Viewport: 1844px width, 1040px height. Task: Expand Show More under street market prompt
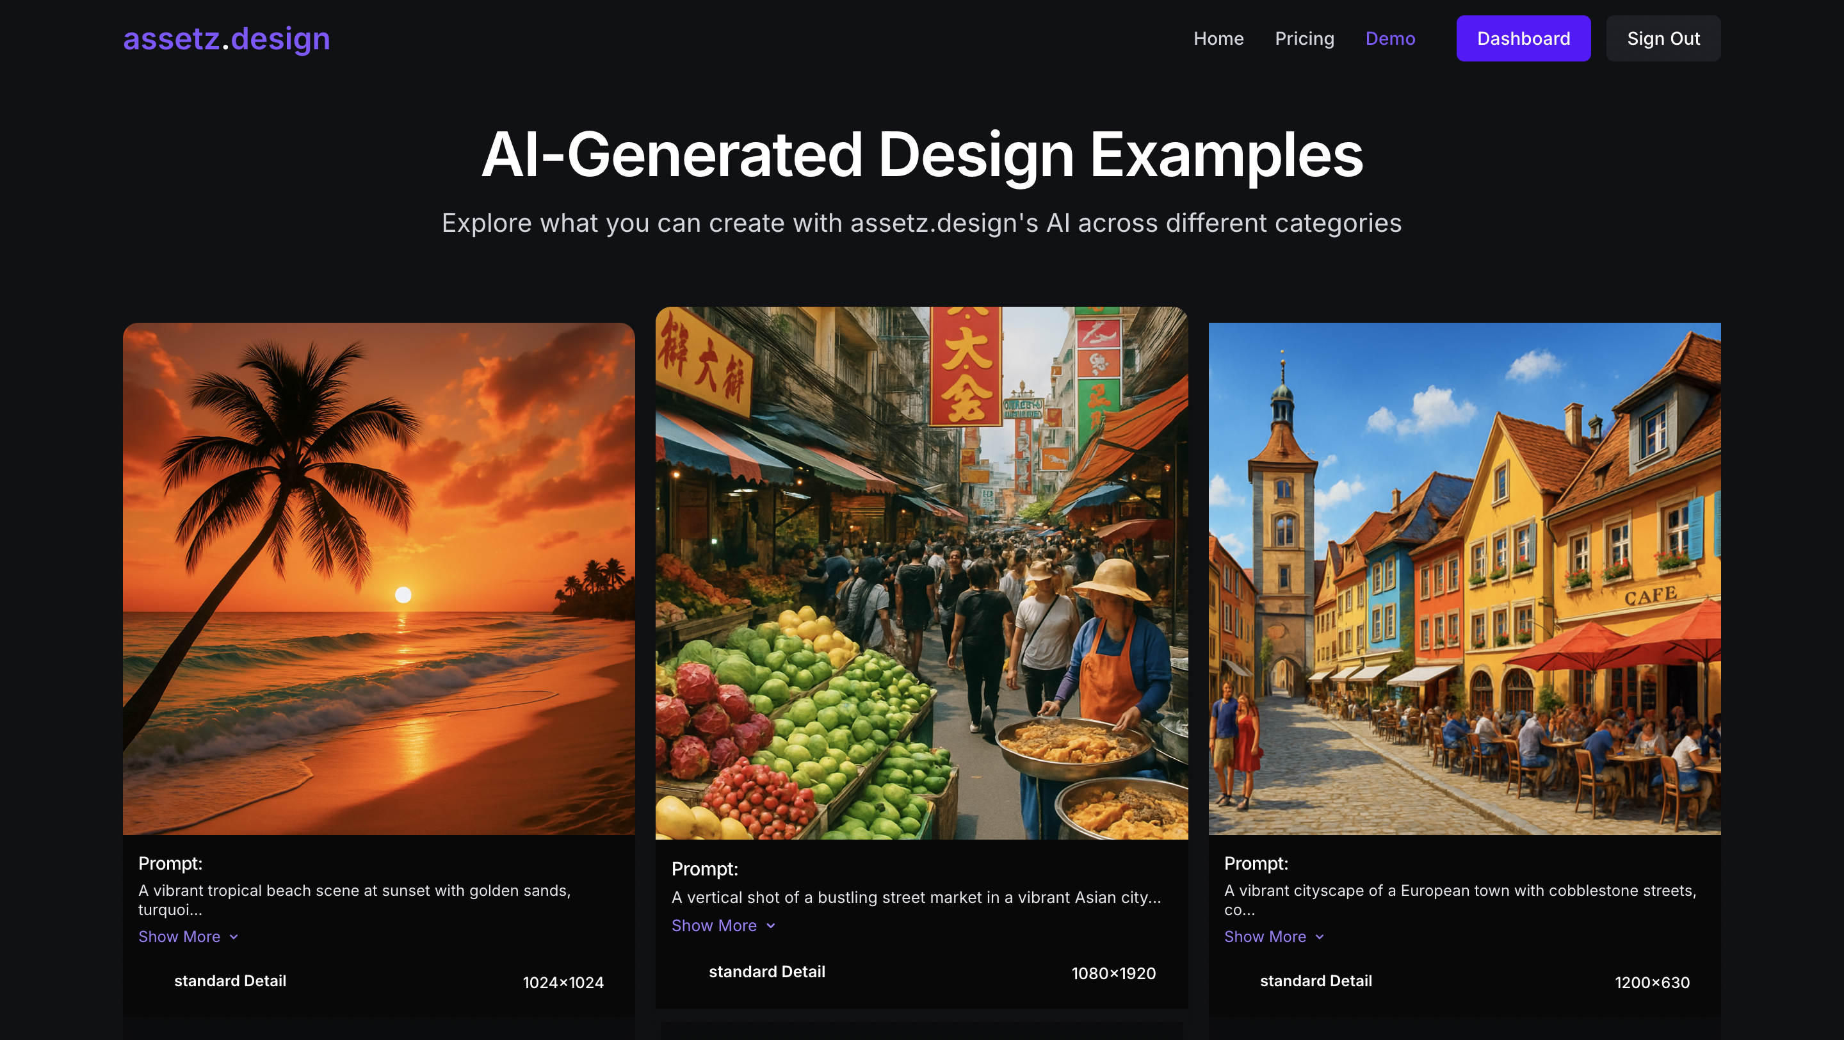(x=714, y=925)
